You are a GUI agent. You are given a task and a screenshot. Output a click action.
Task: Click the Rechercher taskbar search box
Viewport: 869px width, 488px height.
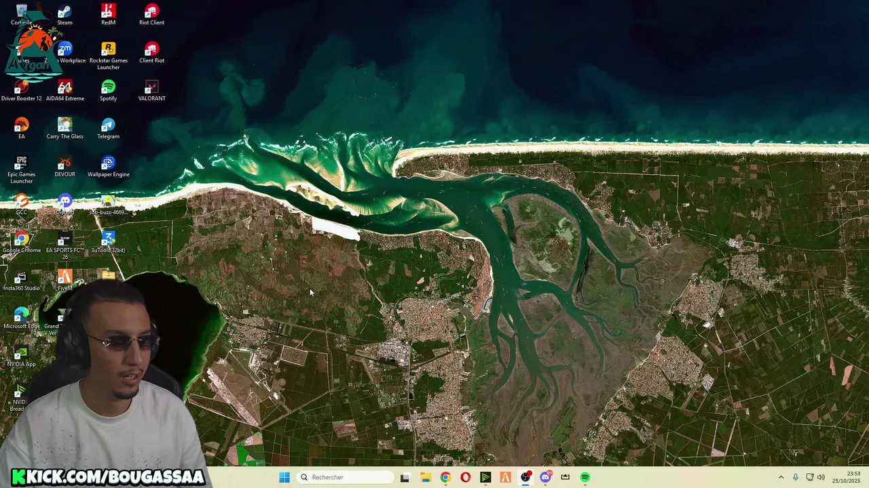(x=346, y=477)
